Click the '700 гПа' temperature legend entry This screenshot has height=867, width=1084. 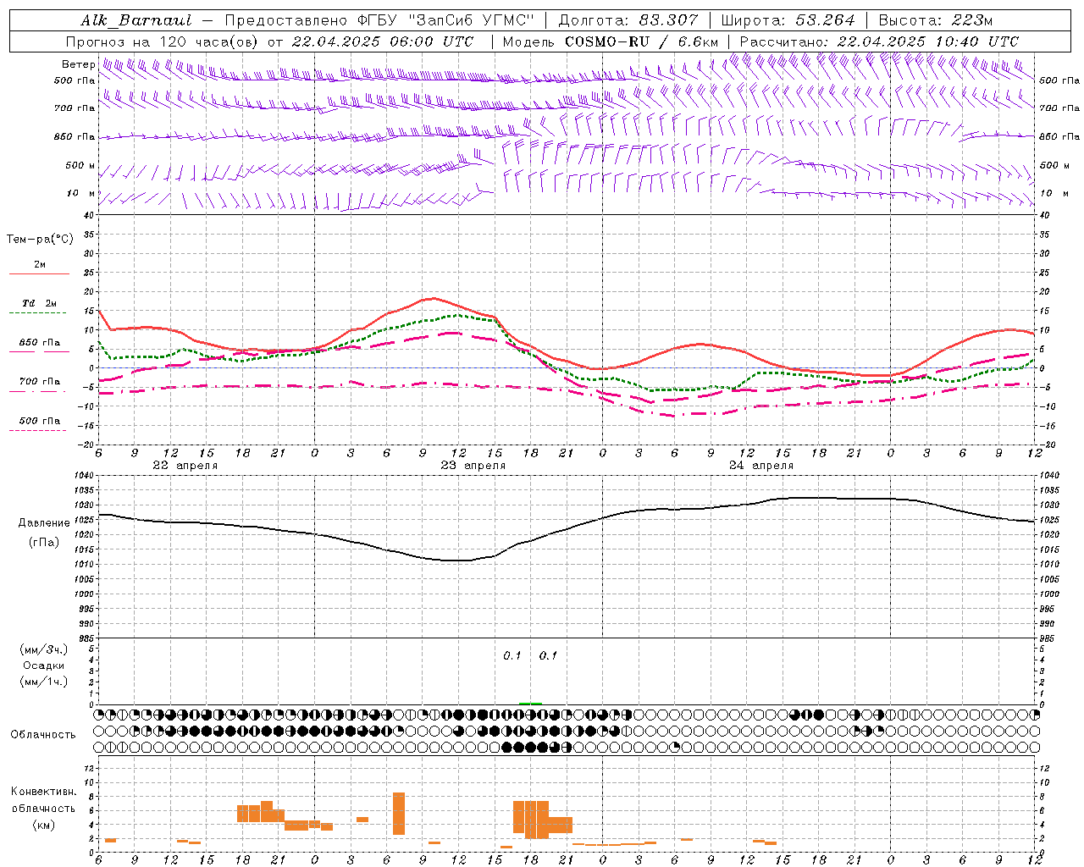point(40,381)
